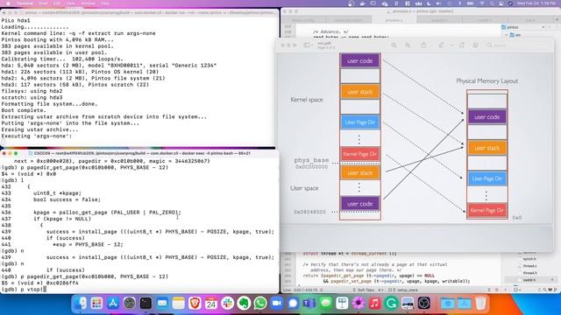This screenshot has height=315, width=561.
Task: Open volume control in menu bar
Action: pyautogui.click(x=438, y=3)
